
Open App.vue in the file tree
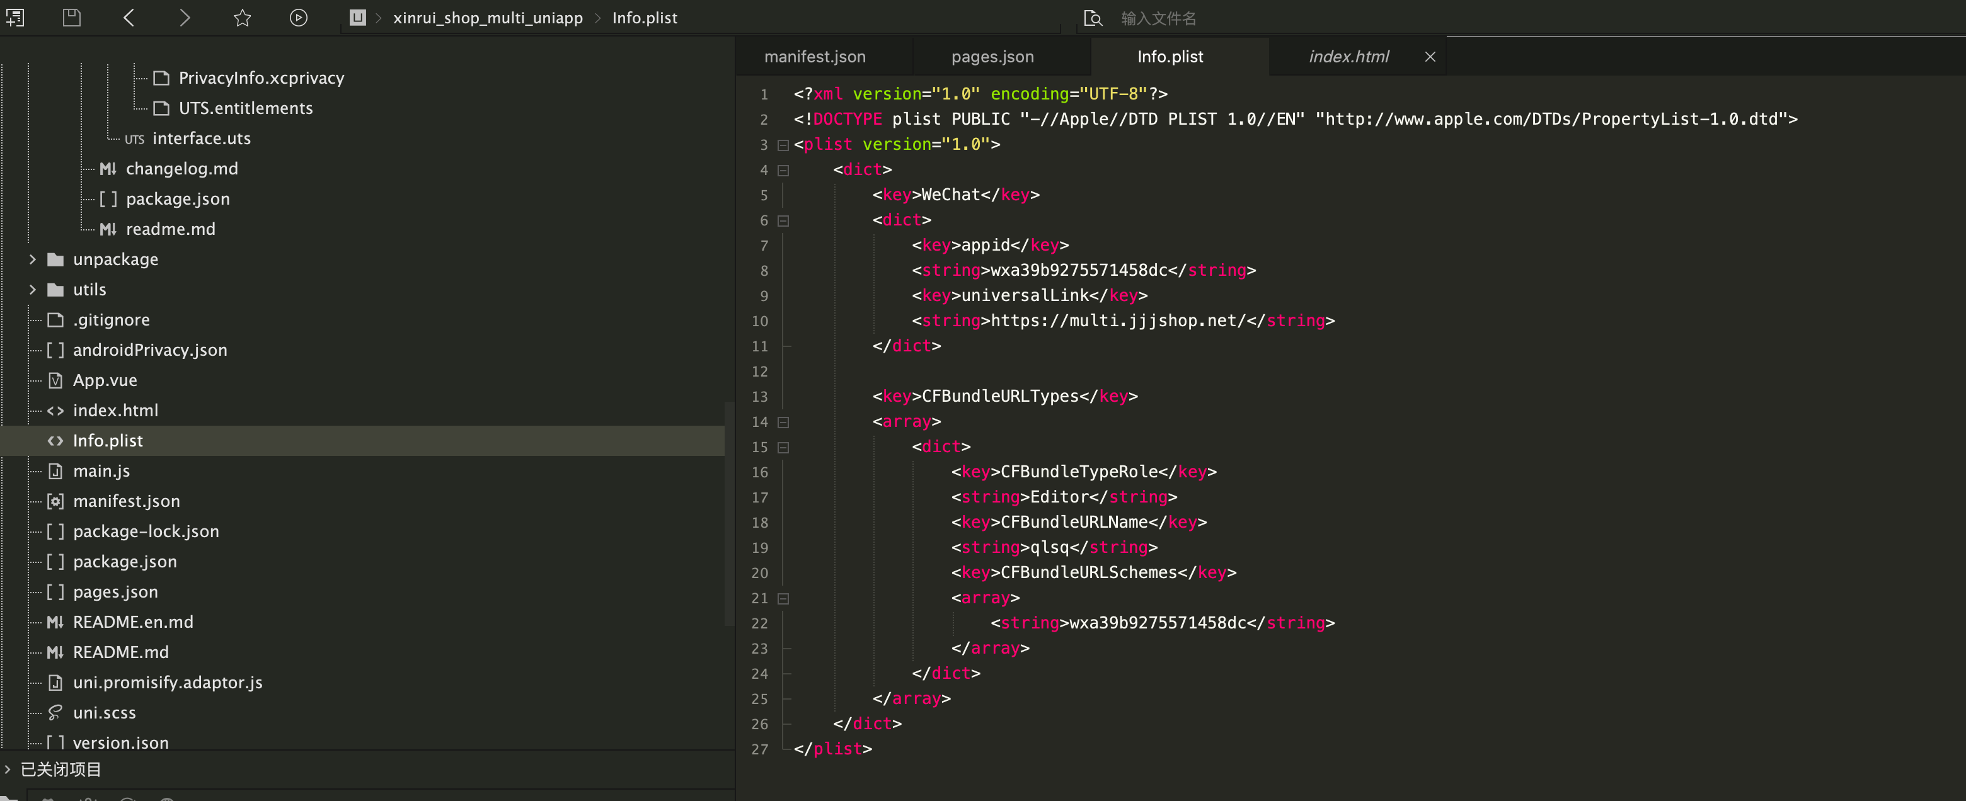(x=105, y=380)
